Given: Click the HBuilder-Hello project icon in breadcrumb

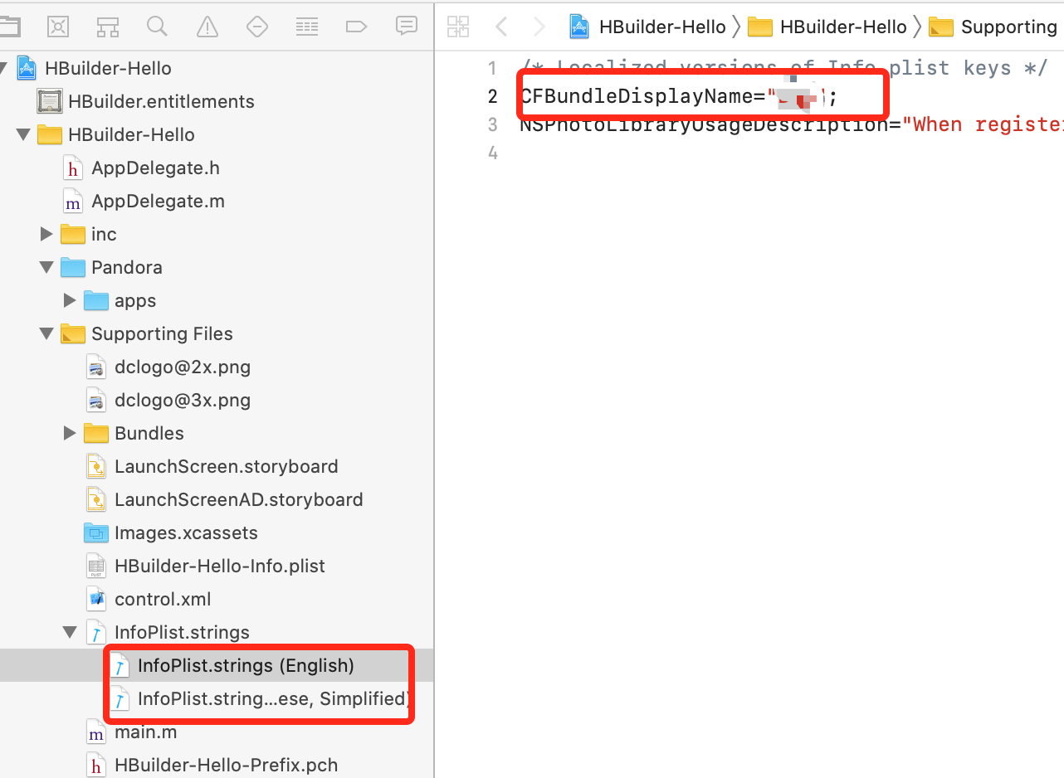Looking at the screenshot, I should pos(578,27).
